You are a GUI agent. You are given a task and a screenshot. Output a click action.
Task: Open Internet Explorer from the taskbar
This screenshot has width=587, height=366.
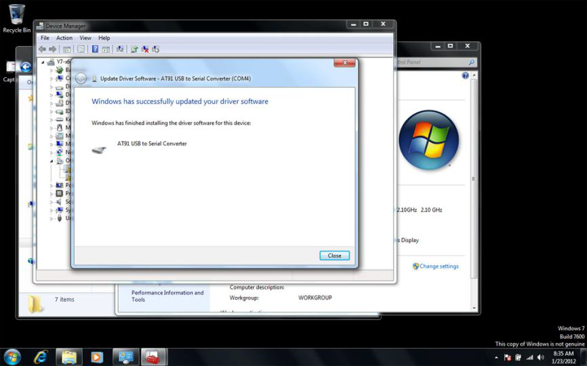pyautogui.click(x=40, y=357)
